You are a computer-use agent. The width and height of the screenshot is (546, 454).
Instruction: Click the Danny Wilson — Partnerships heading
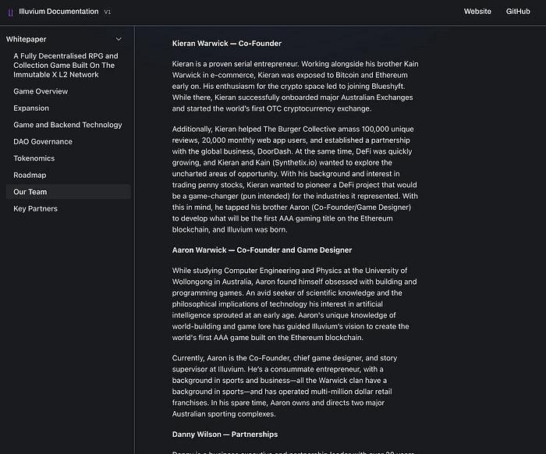pos(225,434)
